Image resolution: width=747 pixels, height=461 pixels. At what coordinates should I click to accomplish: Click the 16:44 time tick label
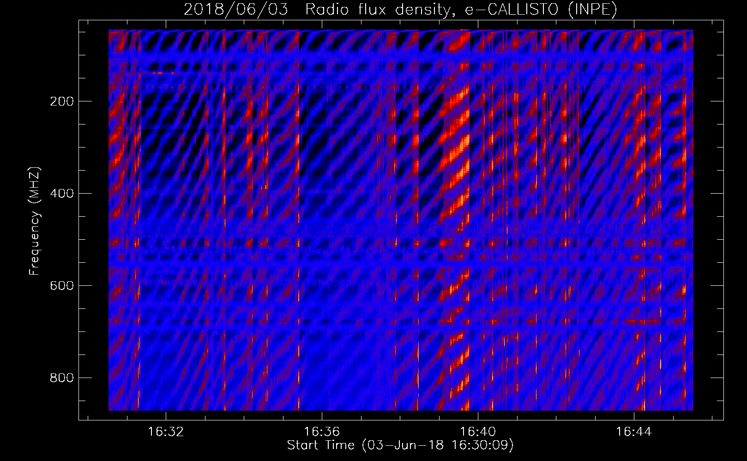click(634, 431)
